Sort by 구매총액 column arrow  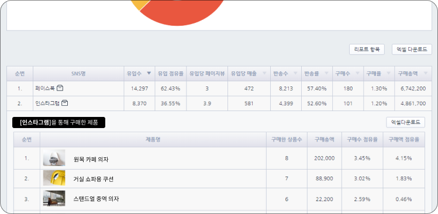point(426,73)
